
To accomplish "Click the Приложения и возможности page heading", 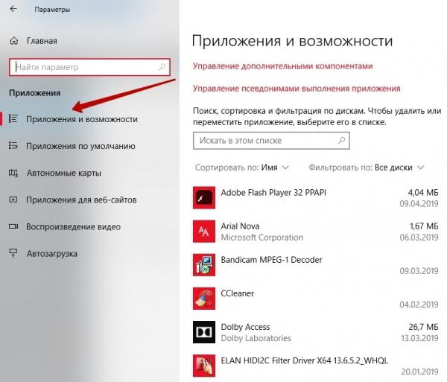I will [292, 41].
